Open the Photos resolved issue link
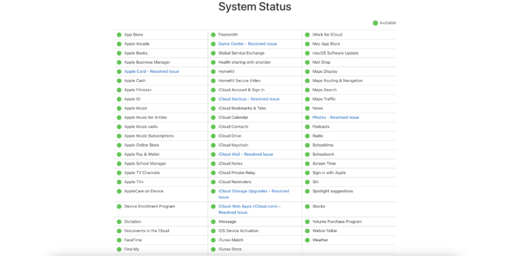The width and height of the screenshot is (512, 256). tap(335, 117)
